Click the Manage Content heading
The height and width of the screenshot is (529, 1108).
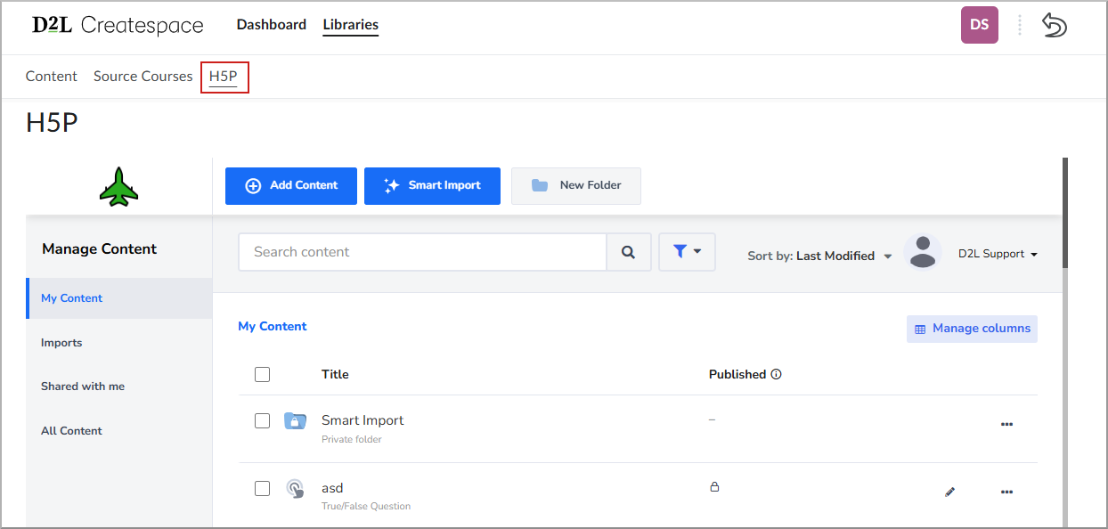[x=100, y=249]
